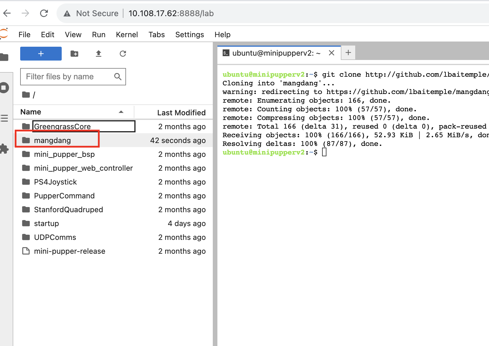Open the Settings menu

(189, 35)
